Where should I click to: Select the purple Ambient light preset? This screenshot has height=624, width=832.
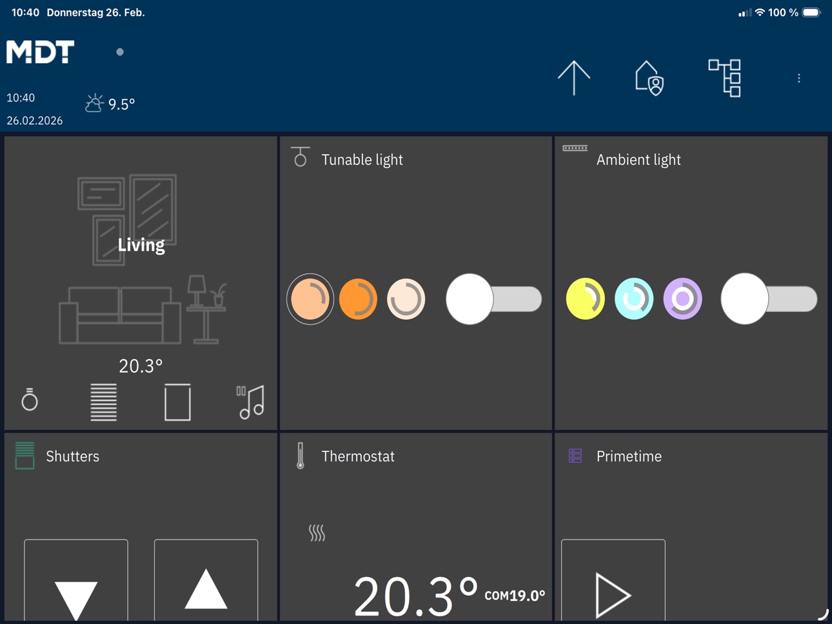[682, 299]
